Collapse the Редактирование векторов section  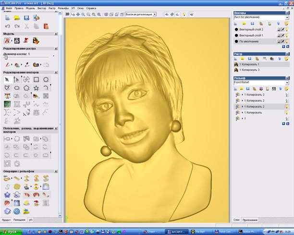click(x=57, y=72)
